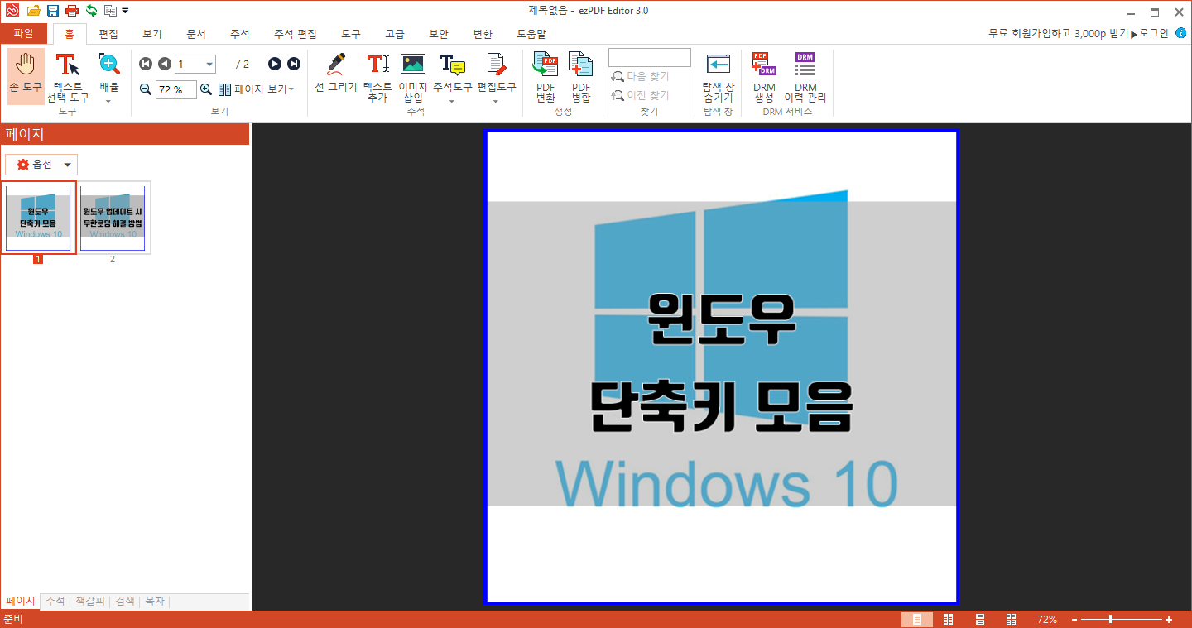Click 무료 회원가입하고 3,000p 받기 link
This screenshot has height=628, width=1192.
1059,34
